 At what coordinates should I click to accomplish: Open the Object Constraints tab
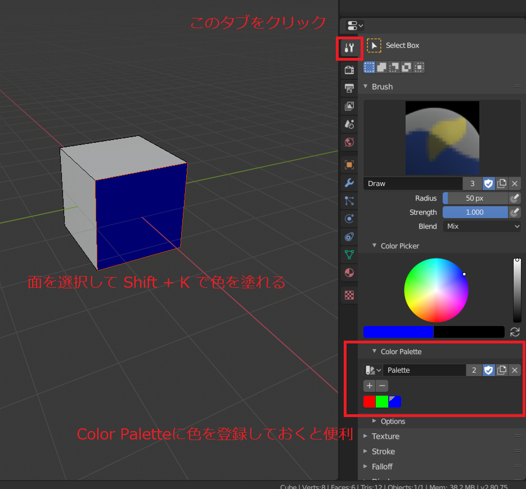(x=349, y=237)
